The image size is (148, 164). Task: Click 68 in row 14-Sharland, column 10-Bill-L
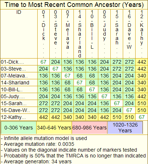tap(92, 83)
